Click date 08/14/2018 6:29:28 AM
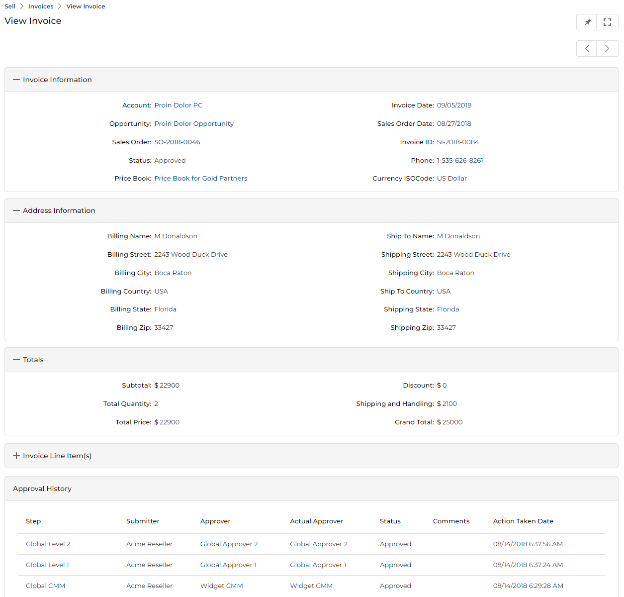The height and width of the screenshot is (597, 624). pyautogui.click(x=528, y=586)
